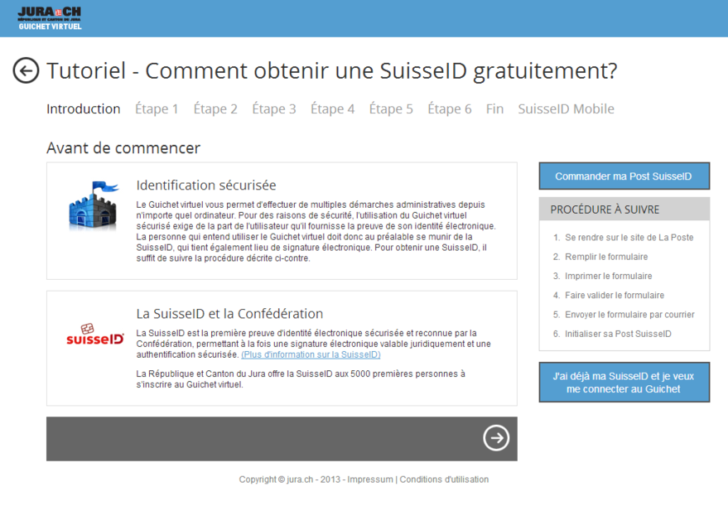Click J'ai déjà ma SuisseID button

(x=624, y=383)
